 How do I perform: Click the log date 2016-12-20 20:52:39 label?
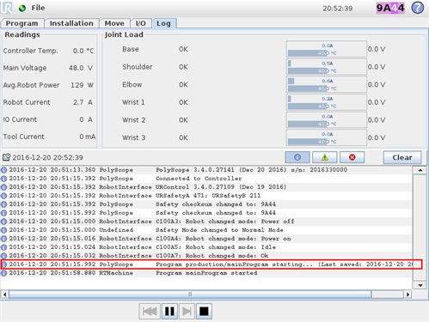click(x=47, y=157)
